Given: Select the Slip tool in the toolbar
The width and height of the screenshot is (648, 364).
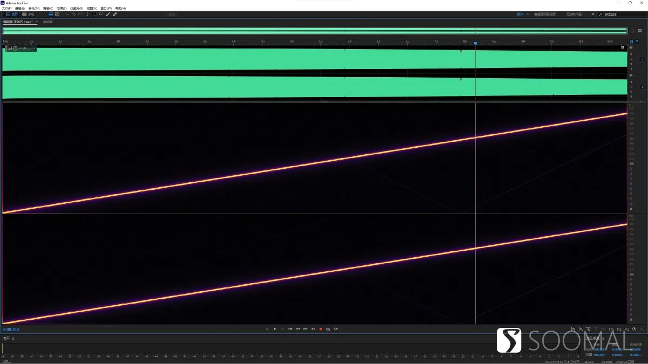Looking at the screenshot, I should (80, 14).
